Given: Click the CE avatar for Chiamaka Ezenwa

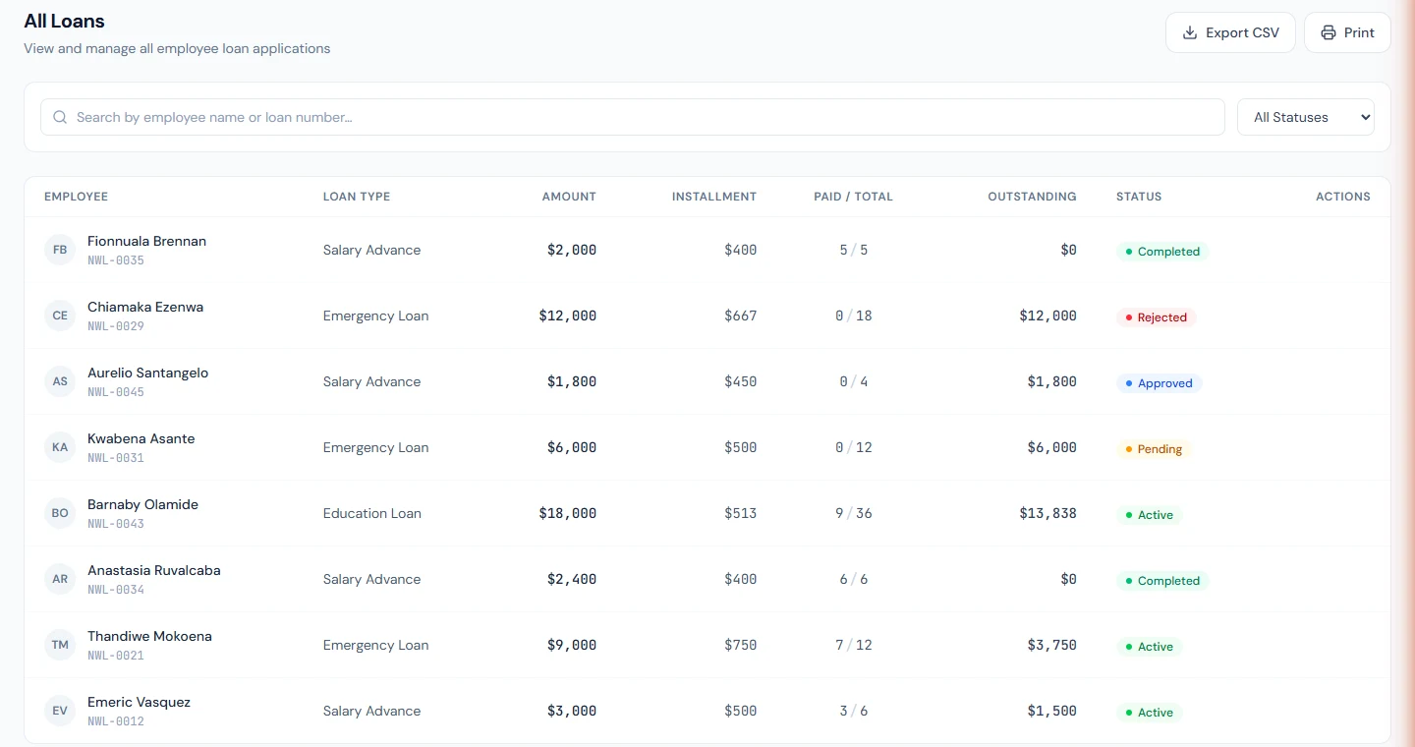Looking at the screenshot, I should tap(60, 316).
